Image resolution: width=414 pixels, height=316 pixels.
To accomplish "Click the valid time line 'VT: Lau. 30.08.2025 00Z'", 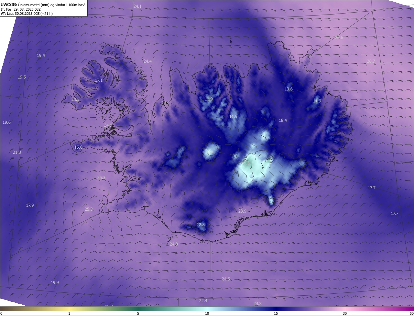I will pyautogui.click(x=20, y=14).
